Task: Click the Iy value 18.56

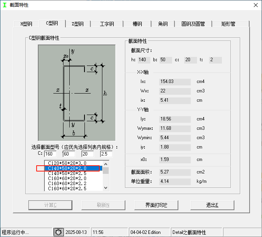Action: 175,119
